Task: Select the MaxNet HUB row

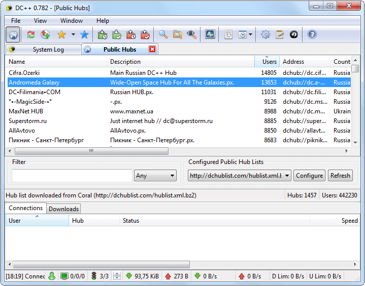Action: (179, 111)
